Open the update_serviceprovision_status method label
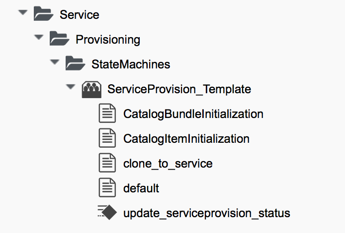The height and width of the screenshot is (233, 345). [206, 214]
